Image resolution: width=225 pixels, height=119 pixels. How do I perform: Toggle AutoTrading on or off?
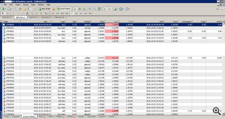click(x=64, y=9)
